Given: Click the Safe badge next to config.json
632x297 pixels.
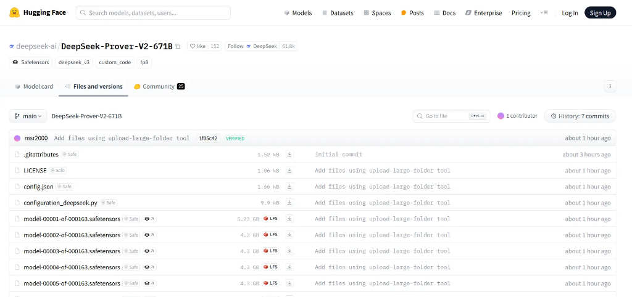Looking at the screenshot, I should [x=65, y=187].
